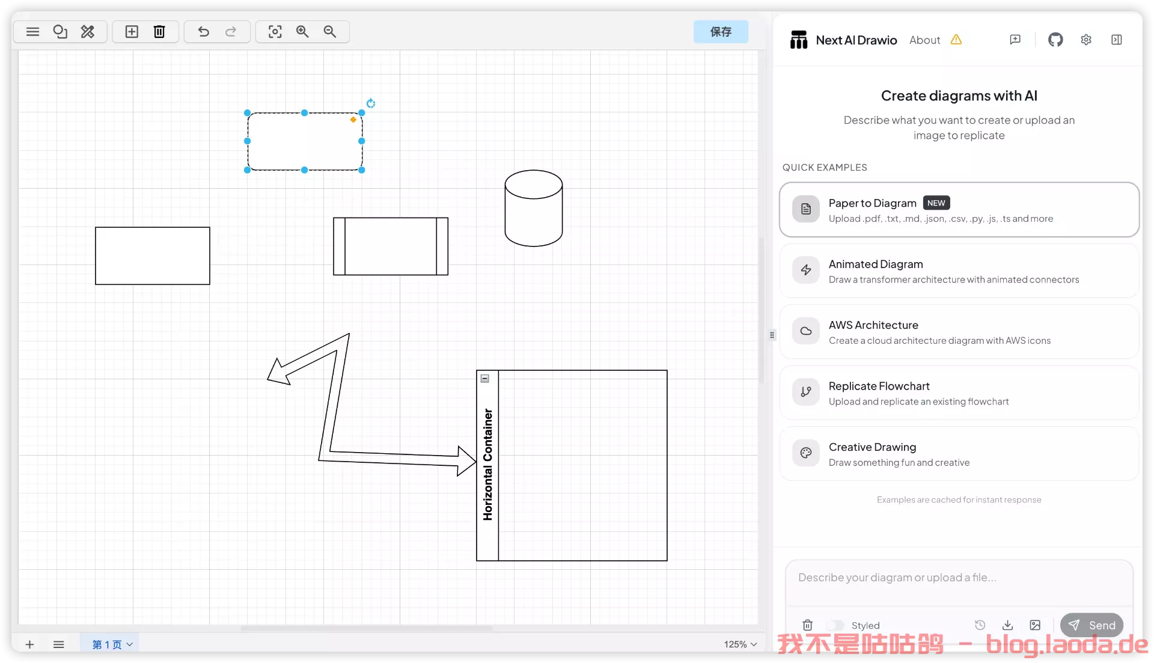Open the settings gear in the AI panel

1086,40
